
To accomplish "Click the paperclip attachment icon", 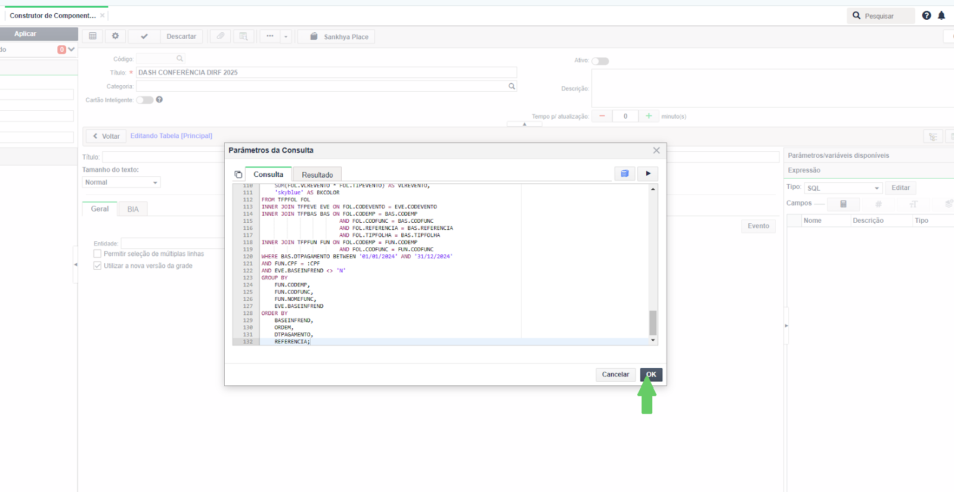I will (x=221, y=36).
